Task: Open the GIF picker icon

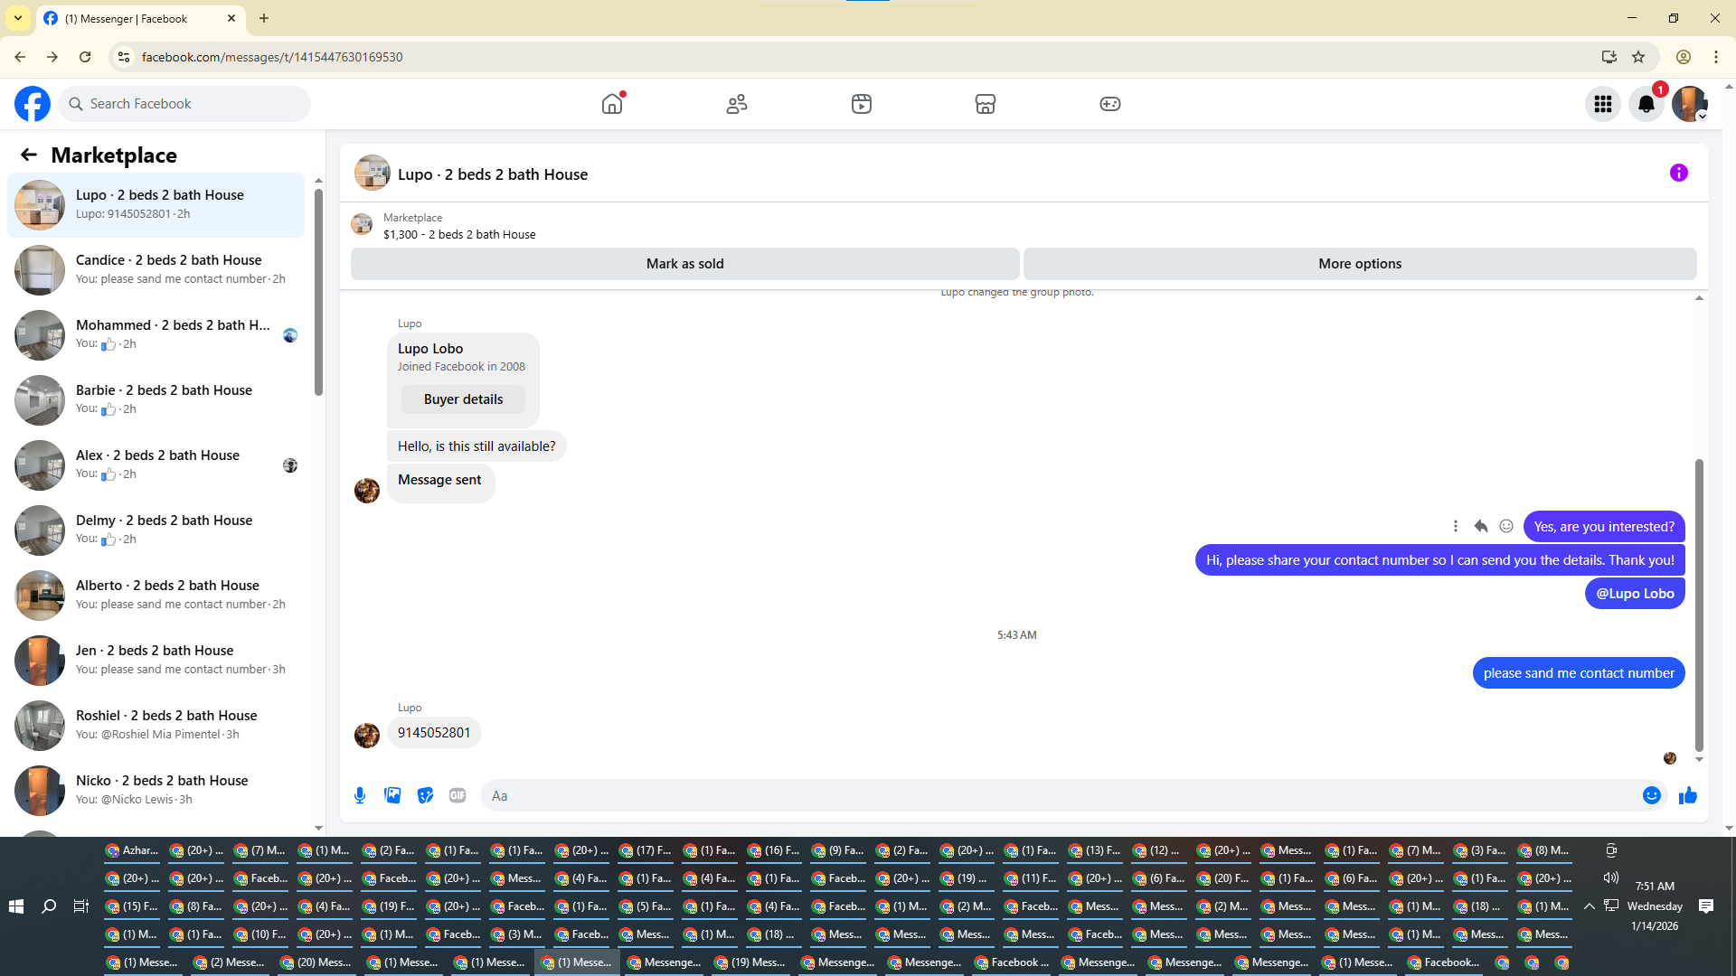Action: tap(458, 795)
